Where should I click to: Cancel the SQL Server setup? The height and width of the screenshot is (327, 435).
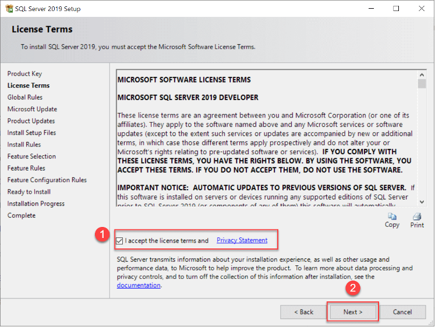[402, 312]
